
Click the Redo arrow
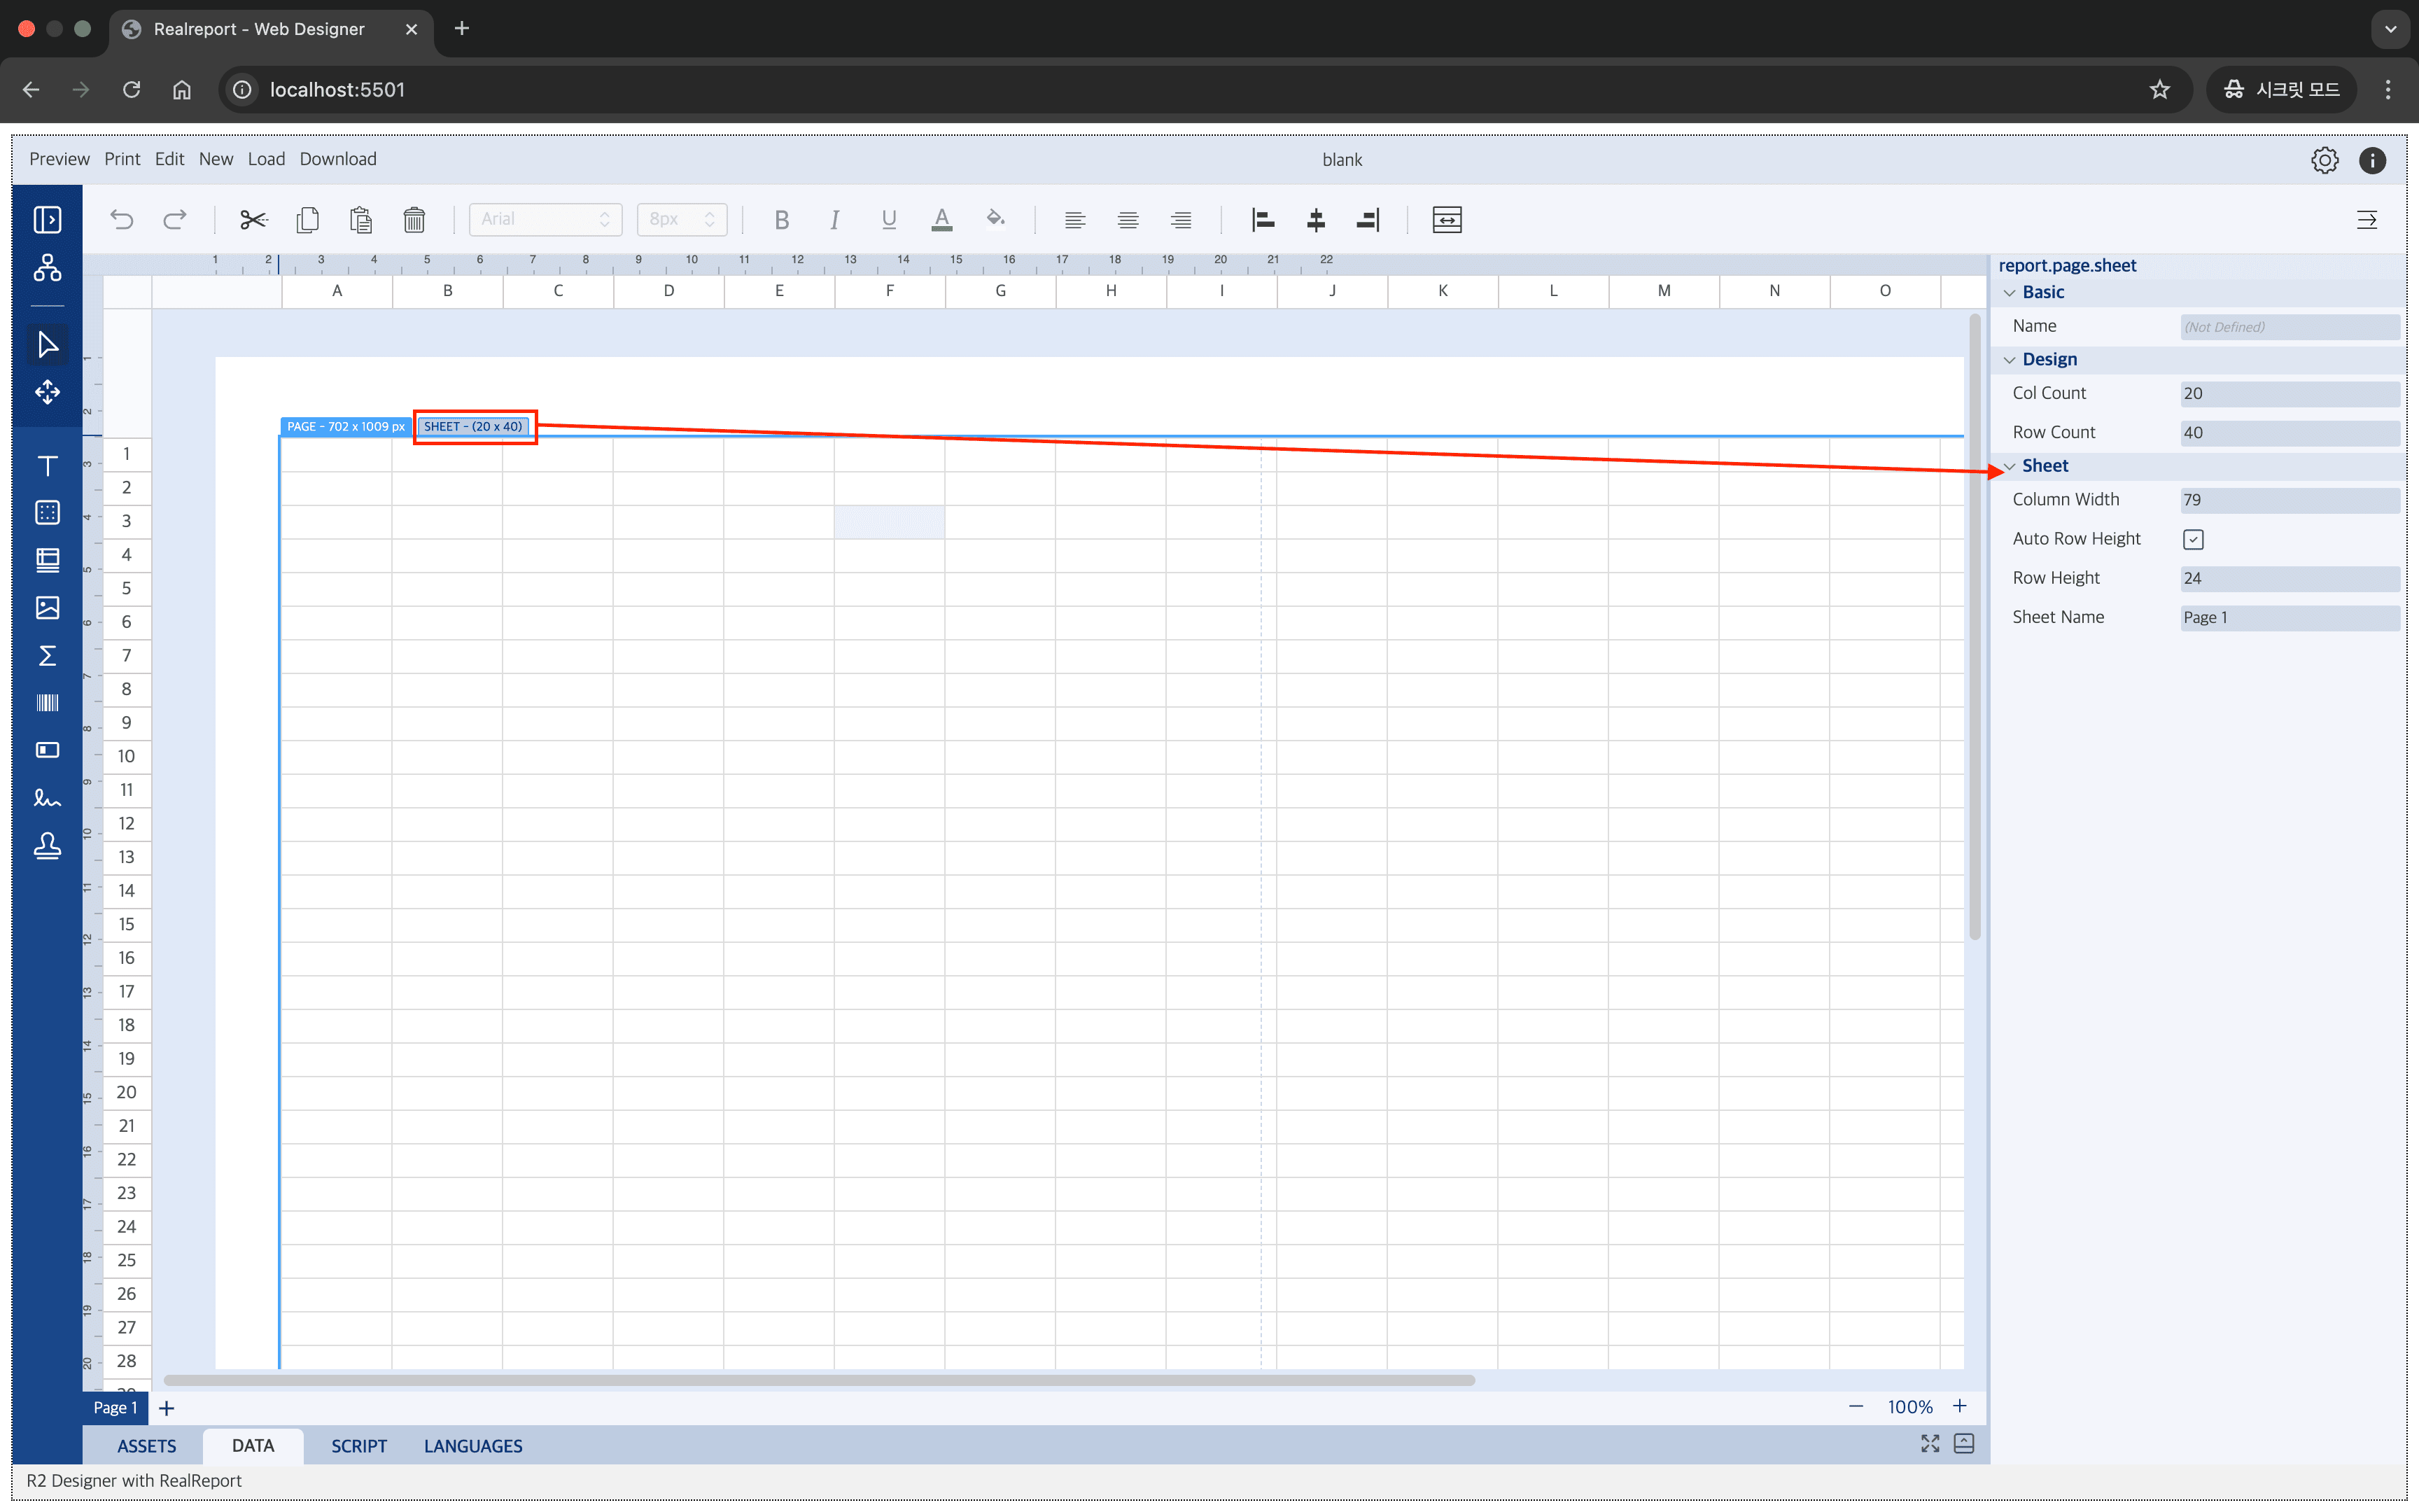pyautogui.click(x=175, y=219)
